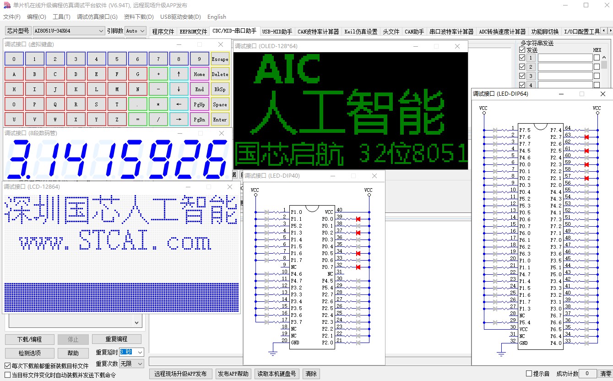The width and height of the screenshot is (613, 381).
Task: Open the 工具(T) menu
Action: coord(61,17)
